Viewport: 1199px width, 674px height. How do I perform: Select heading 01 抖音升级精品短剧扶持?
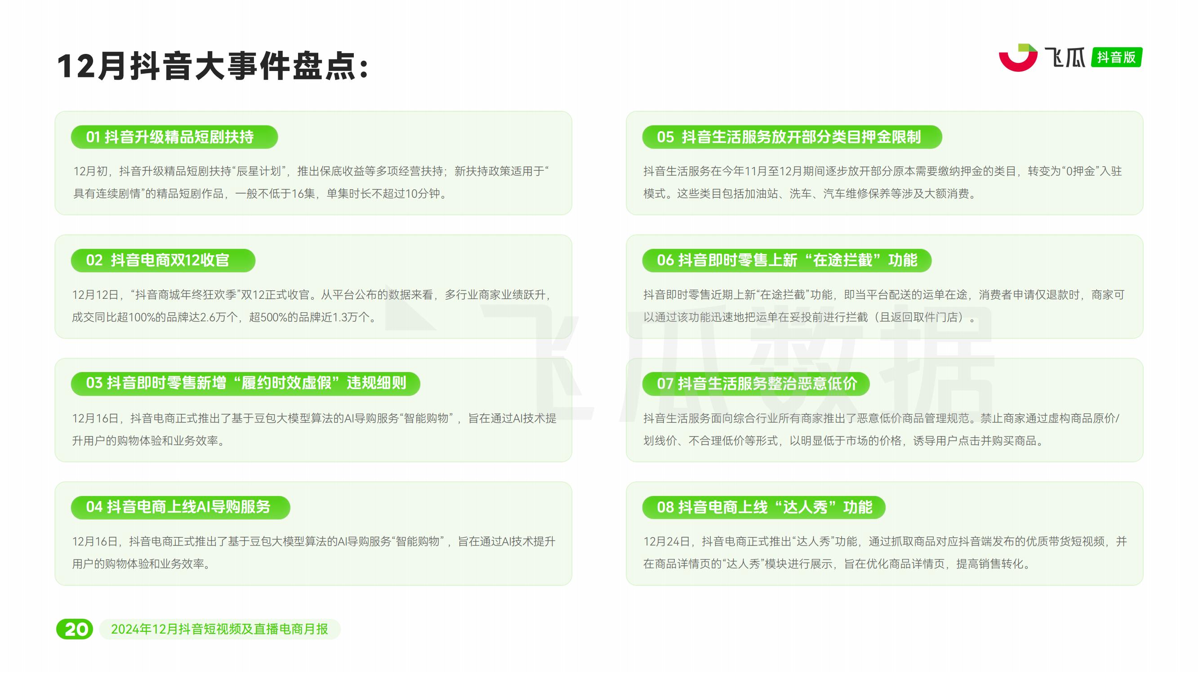click(174, 137)
